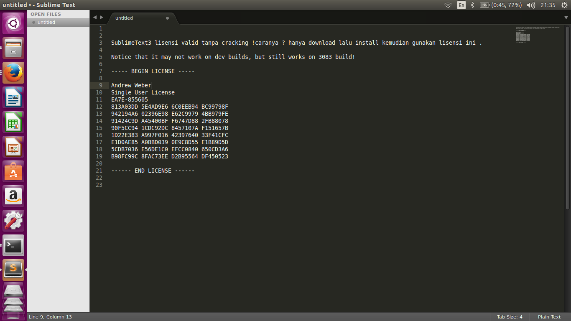Select the untitled tab
This screenshot has height=321, width=571.
(142, 18)
